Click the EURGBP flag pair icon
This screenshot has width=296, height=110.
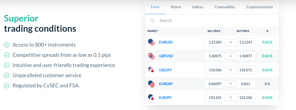(151, 84)
